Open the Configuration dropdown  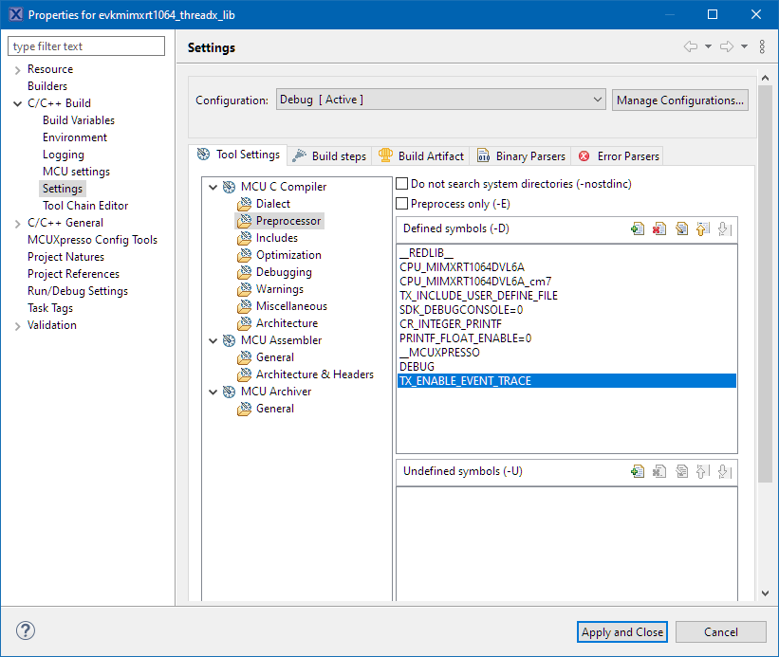click(x=440, y=100)
